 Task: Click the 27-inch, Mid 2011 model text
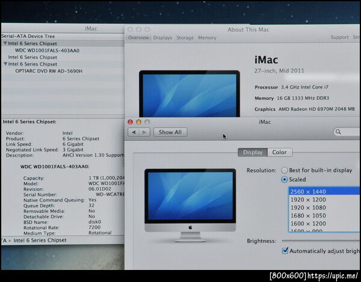(x=279, y=70)
